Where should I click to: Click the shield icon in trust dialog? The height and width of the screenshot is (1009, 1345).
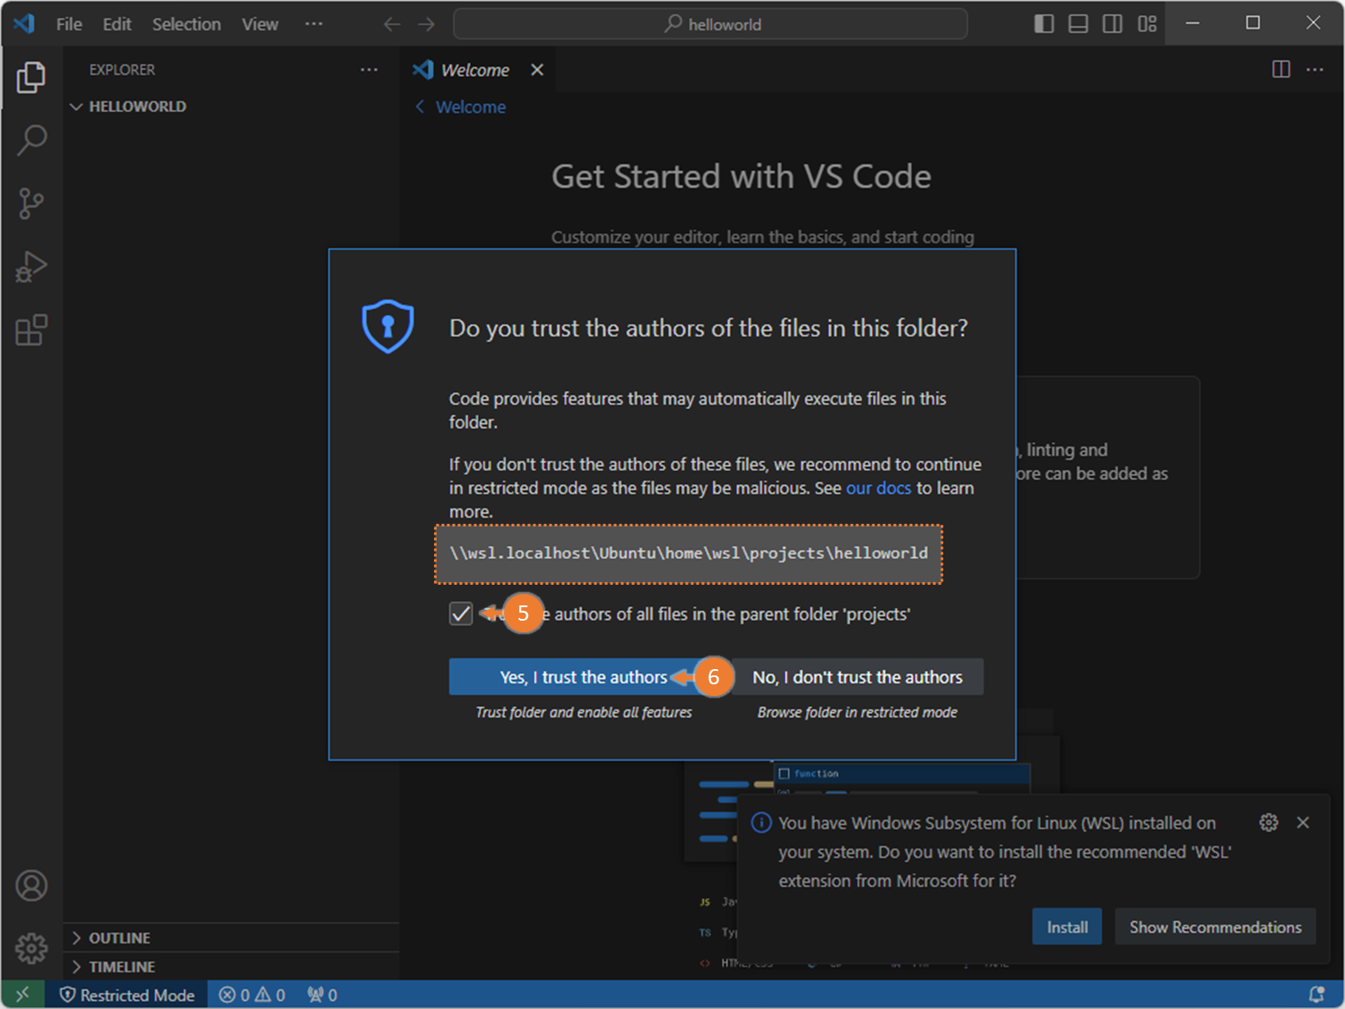pos(387,326)
